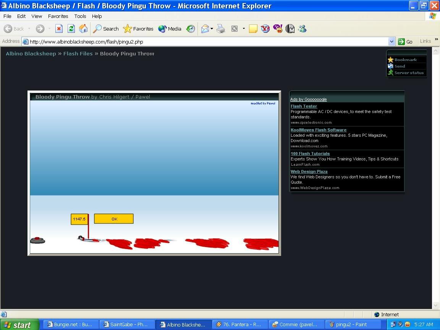Click the 1147.5 distance flag
This screenshot has width=440, height=330.
pyautogui.click(x=79, y=219)
